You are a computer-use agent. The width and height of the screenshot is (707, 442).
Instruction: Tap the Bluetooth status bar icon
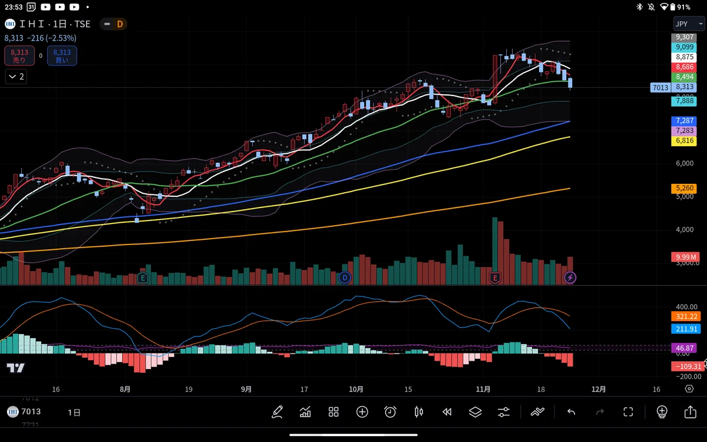tap(639, 7)
